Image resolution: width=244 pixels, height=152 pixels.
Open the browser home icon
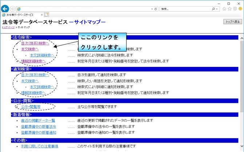coord(224,8)
